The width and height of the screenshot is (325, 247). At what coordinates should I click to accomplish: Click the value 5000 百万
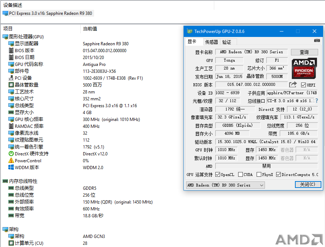92,85
